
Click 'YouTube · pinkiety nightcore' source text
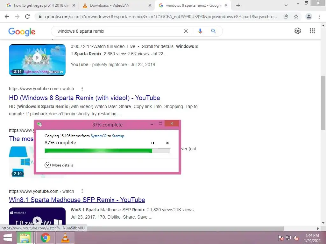(99, 64)
